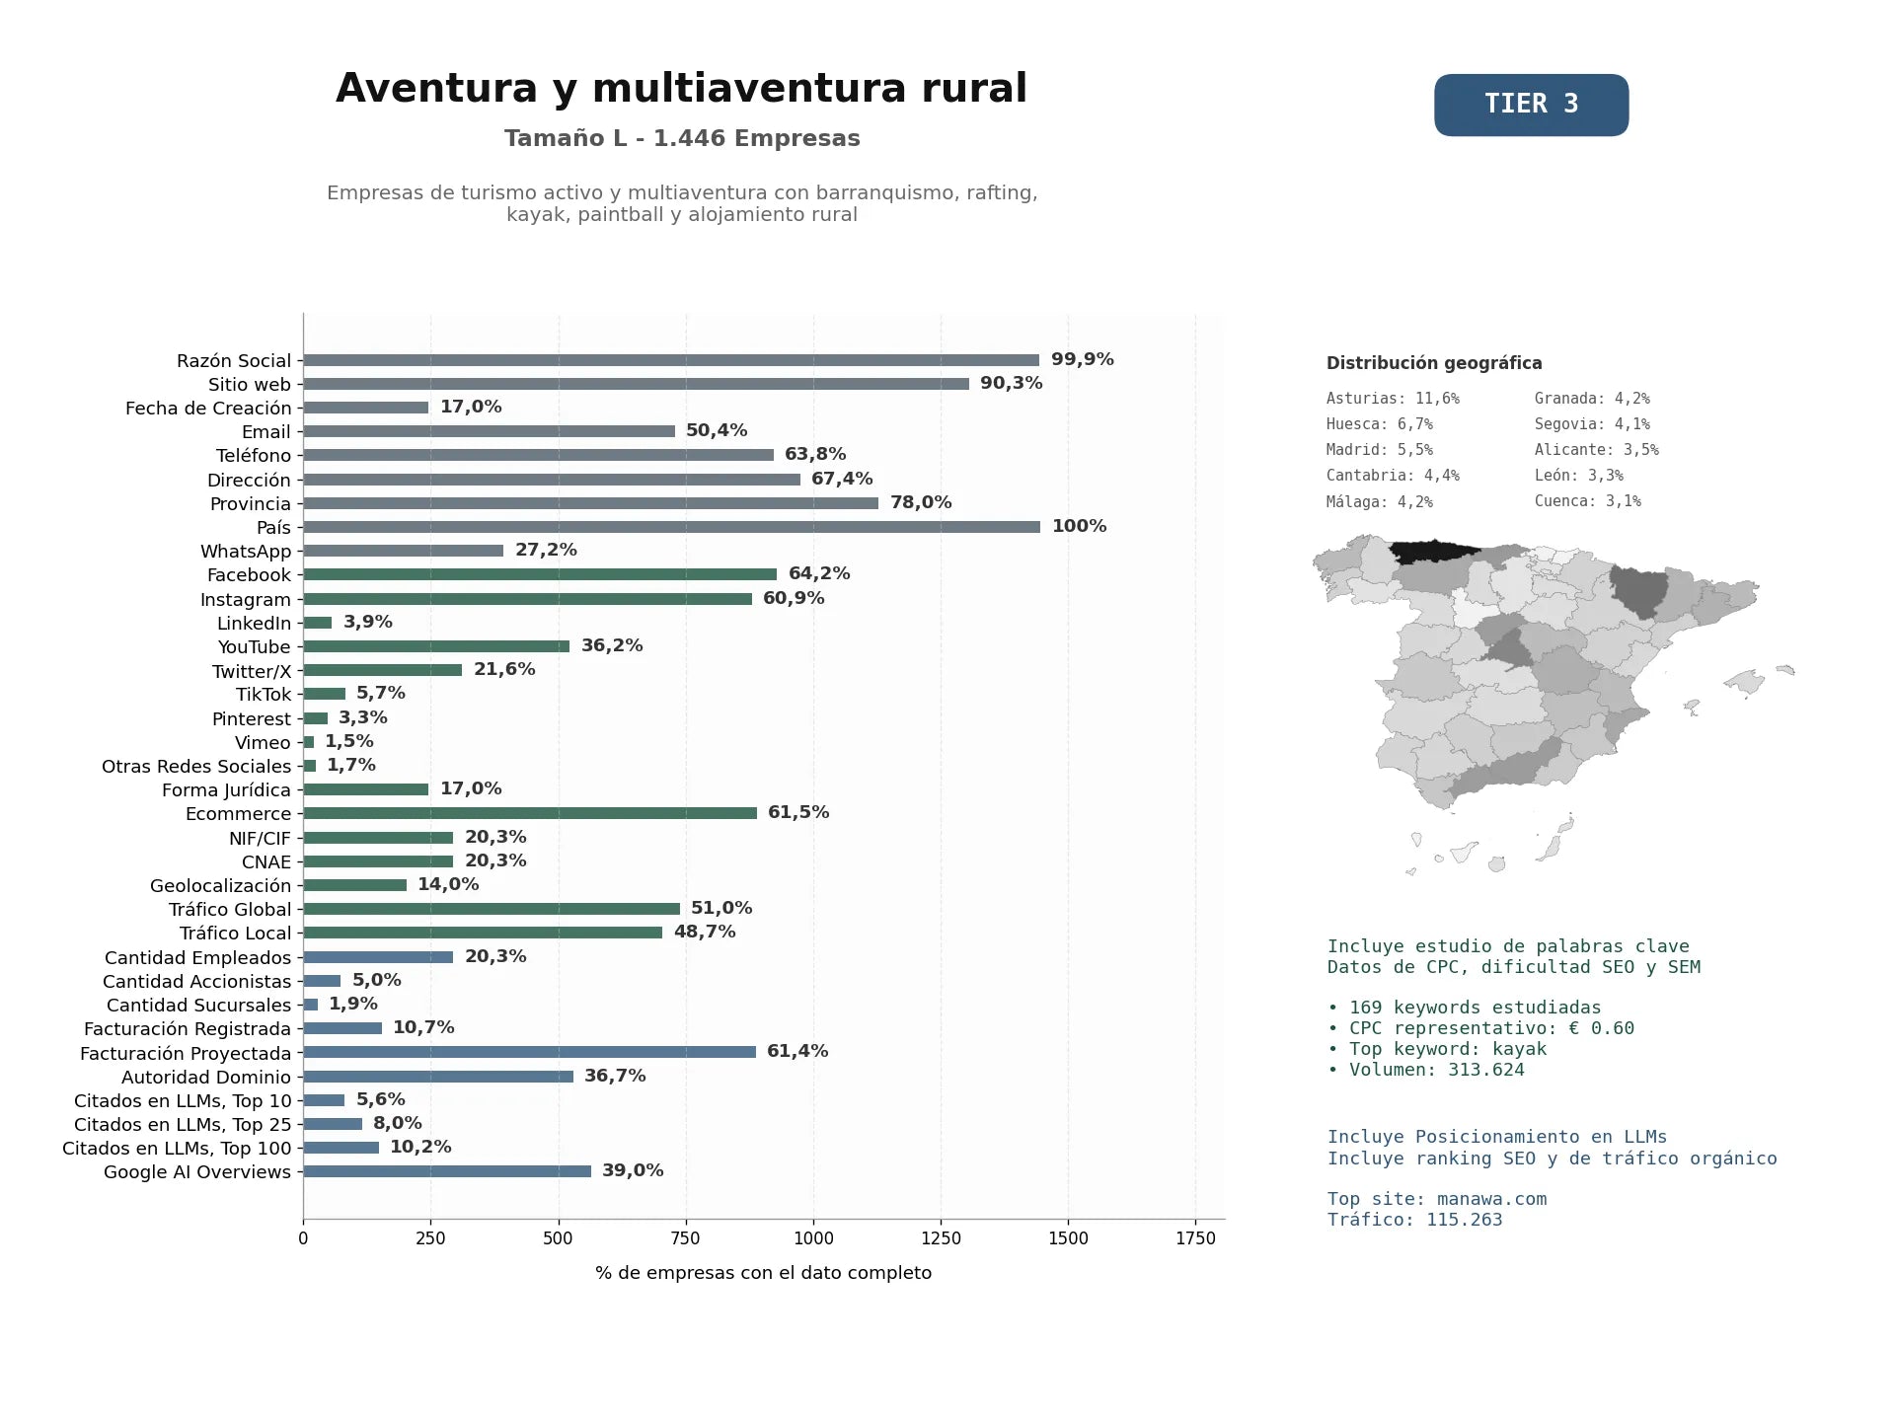Click the axis title '% de empresas con el dato completo'

[763, 1273]
